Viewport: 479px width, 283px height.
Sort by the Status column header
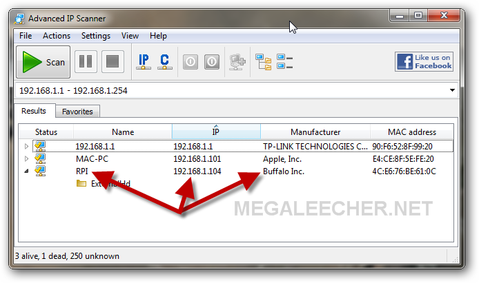tap(46, 132)
